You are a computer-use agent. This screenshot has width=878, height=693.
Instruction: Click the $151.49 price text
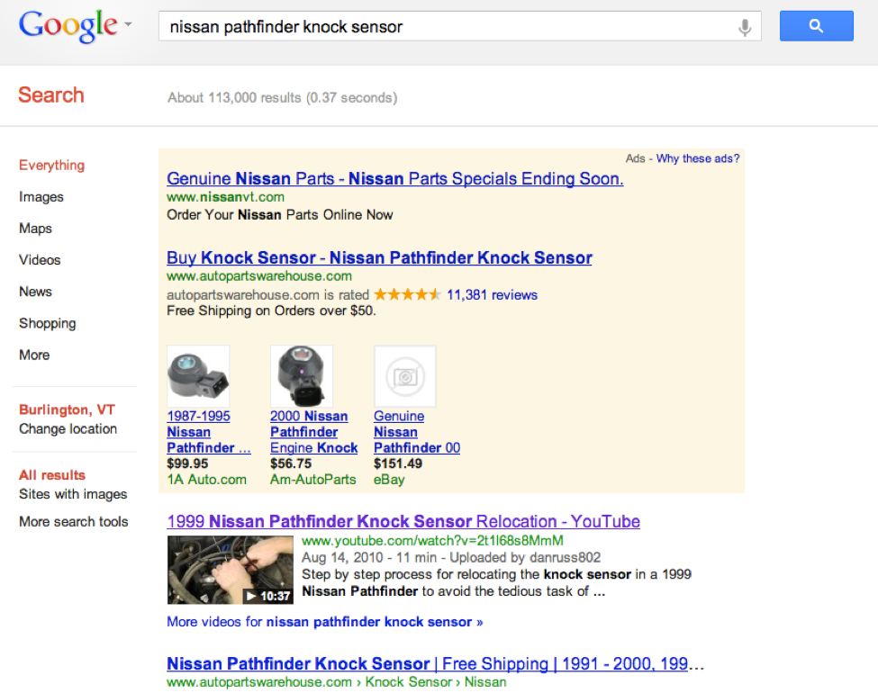tap(398, 463)
